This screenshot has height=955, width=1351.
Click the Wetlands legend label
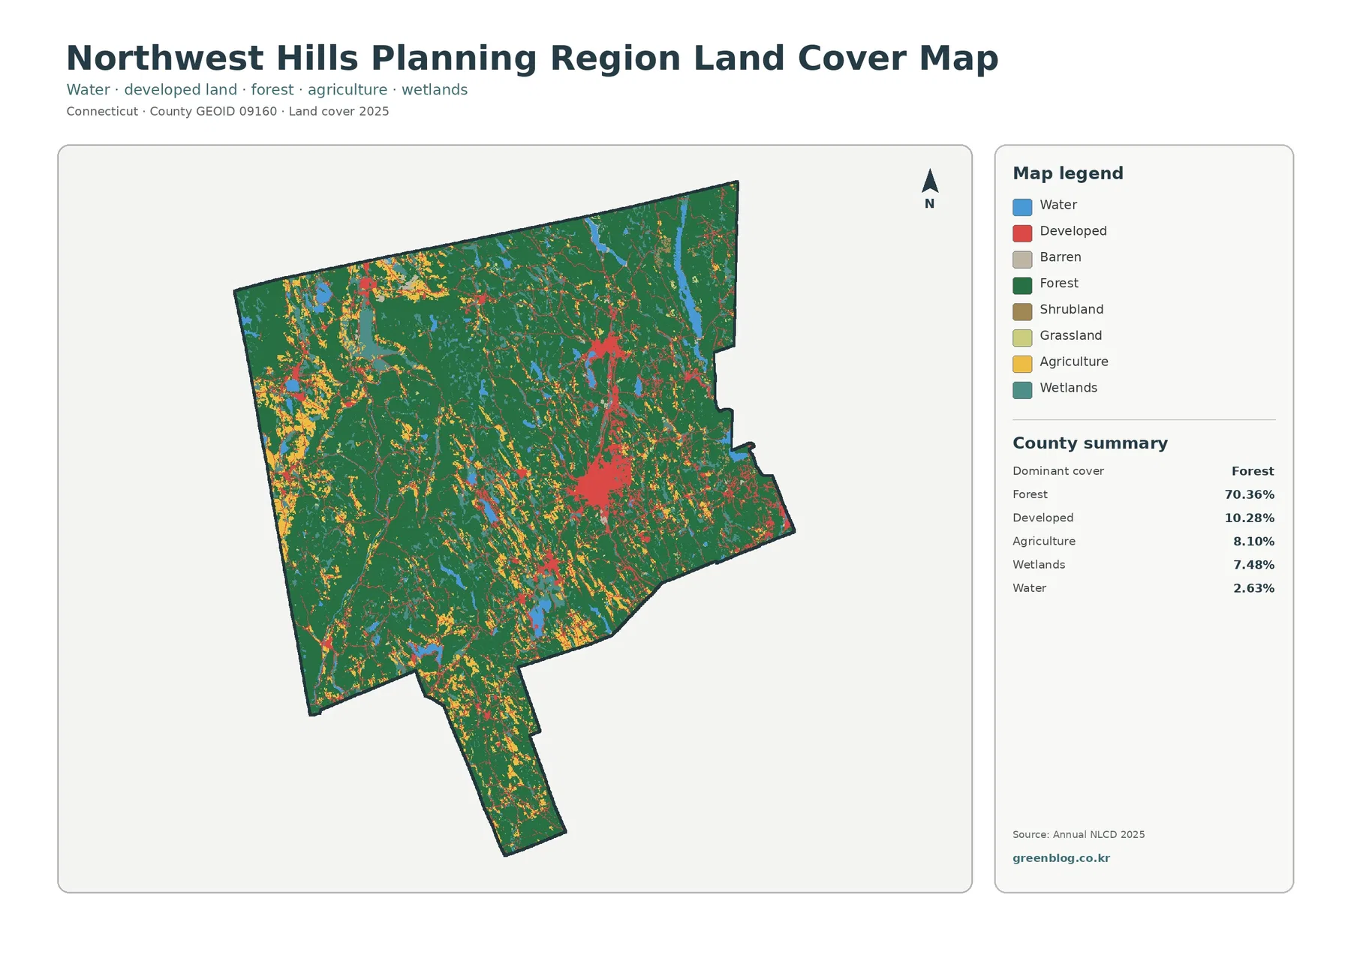(x=1069, y=388)
